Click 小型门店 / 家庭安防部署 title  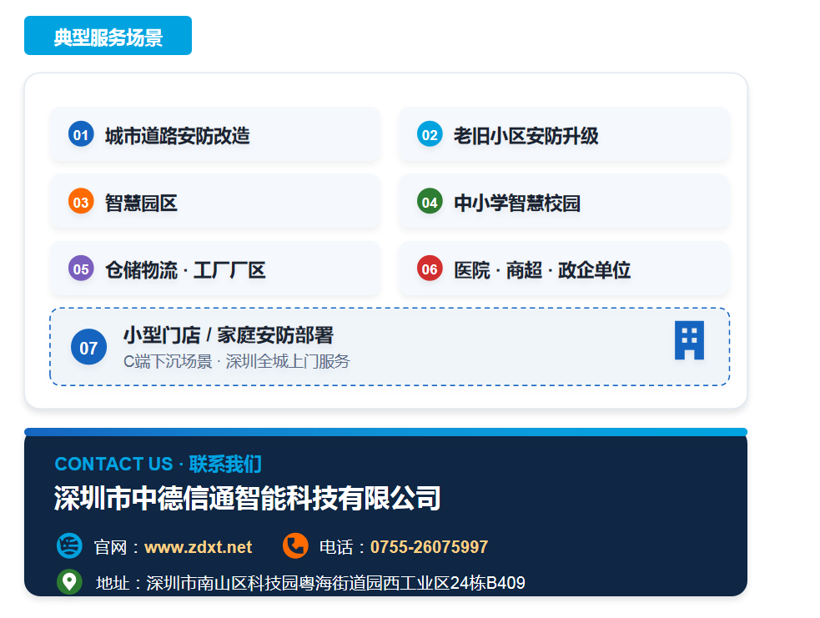pyautogui.click(x=229, y=335)
